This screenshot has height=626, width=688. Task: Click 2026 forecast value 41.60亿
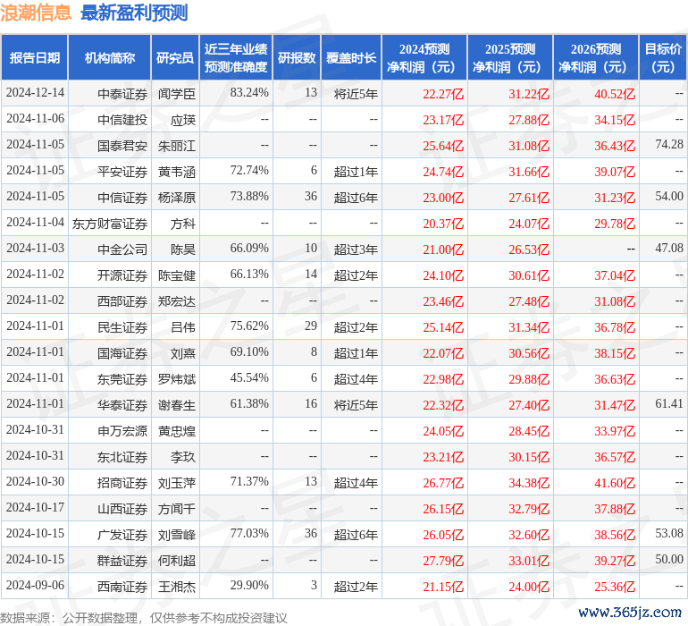pyautogui.click(x=615, y=483)
